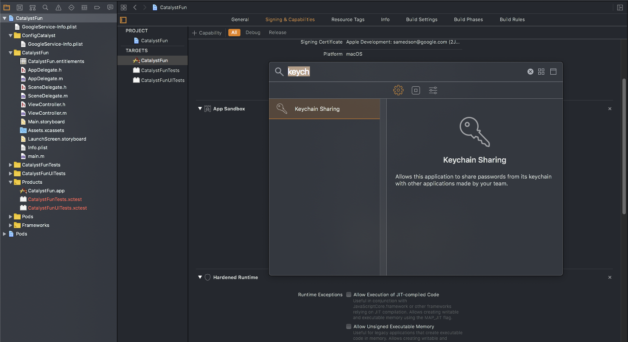The height and width of the screenshot is (342, 628).
Task: Collapse the Hardened Runtime section
Action: click(x=200, y=277)
